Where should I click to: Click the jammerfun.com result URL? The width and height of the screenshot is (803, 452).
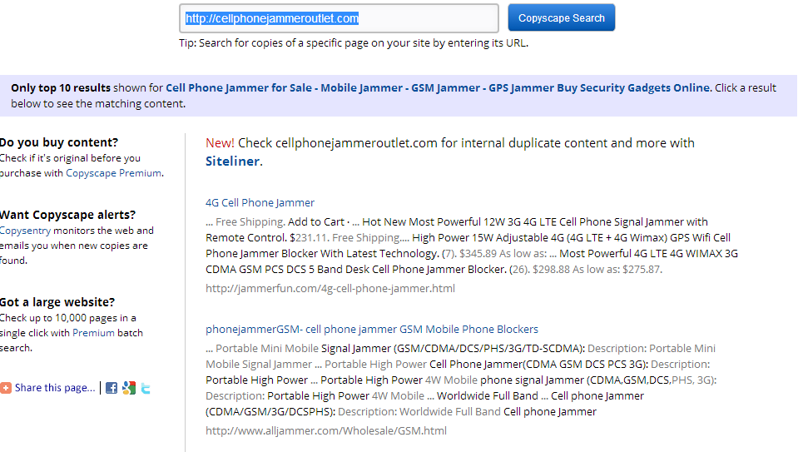click(x=330, y=289)
